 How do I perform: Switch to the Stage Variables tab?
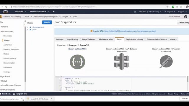[x=89, y=39]
